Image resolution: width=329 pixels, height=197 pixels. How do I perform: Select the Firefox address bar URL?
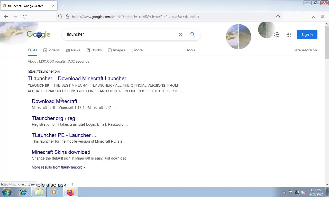point(136,17)
